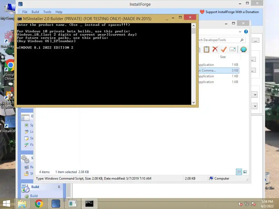279x209 pixels.
Task: Click the Paste clipboard icon in Explorer toolbar
Action: pos(207,49)
